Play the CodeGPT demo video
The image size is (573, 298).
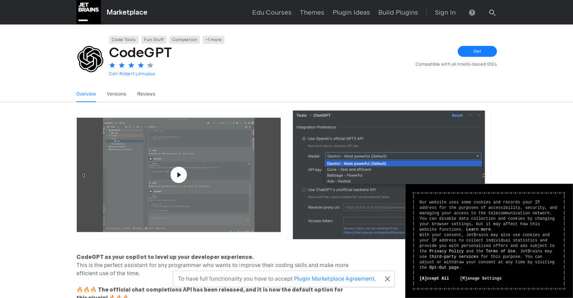point(178,175)
